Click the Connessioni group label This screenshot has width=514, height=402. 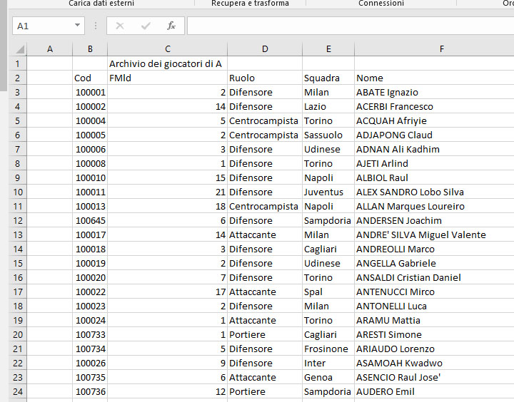(x=381, y=4)
